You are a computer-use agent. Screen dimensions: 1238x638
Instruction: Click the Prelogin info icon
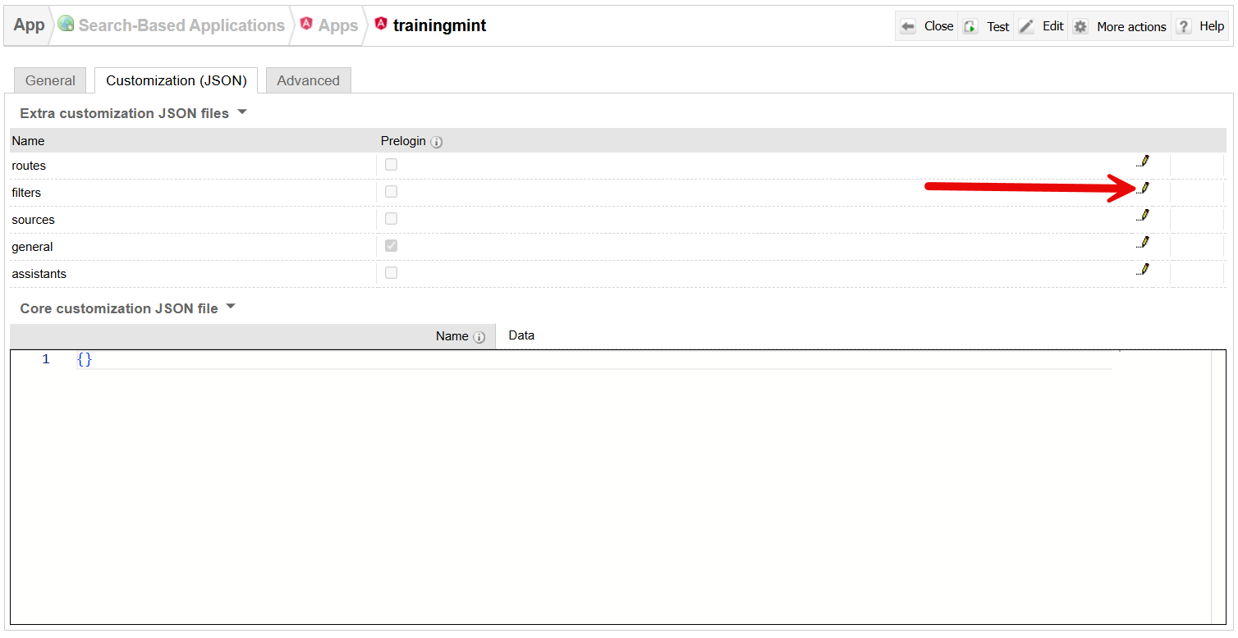[437, 142]
